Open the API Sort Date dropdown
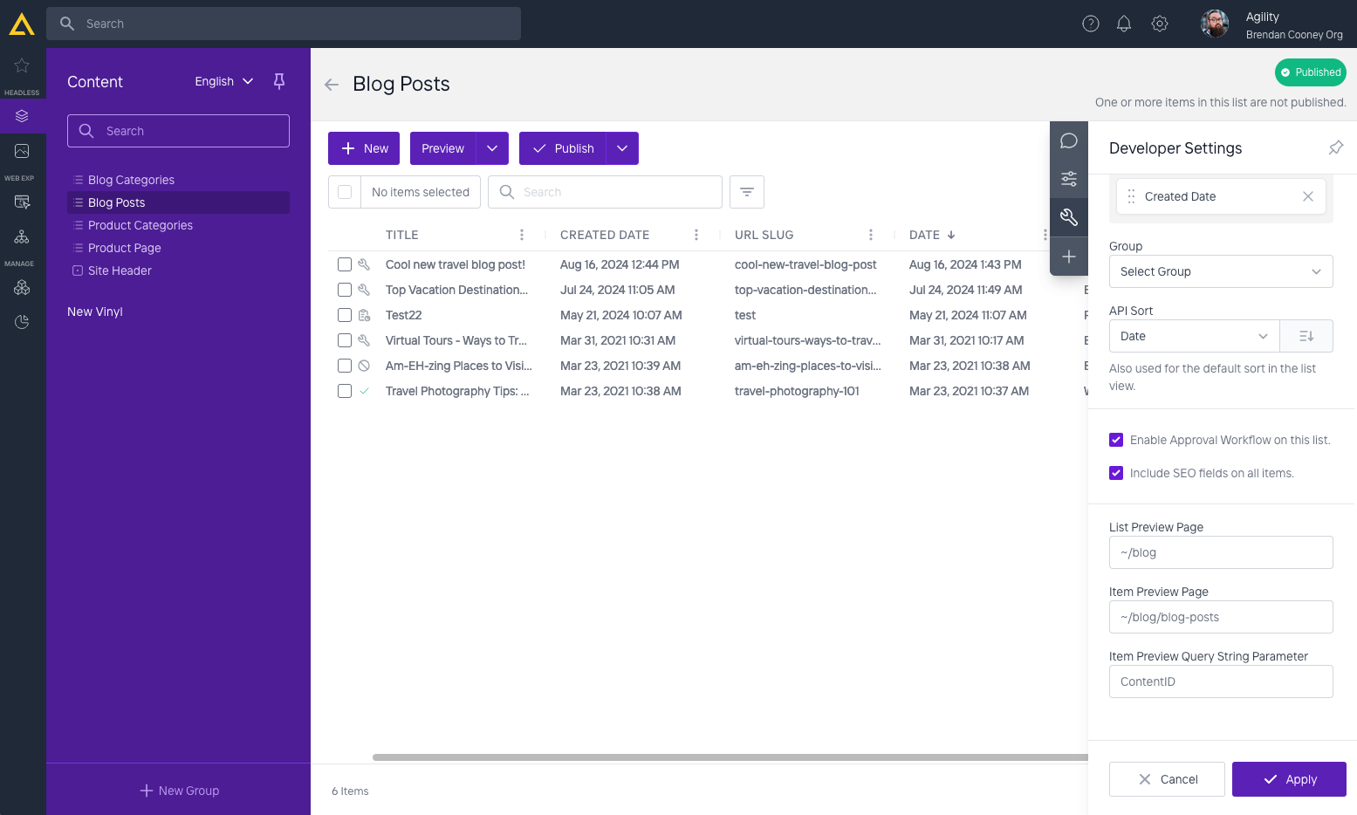The width and height of the screenshot is (1357, 815). (x=1194, y=336)
